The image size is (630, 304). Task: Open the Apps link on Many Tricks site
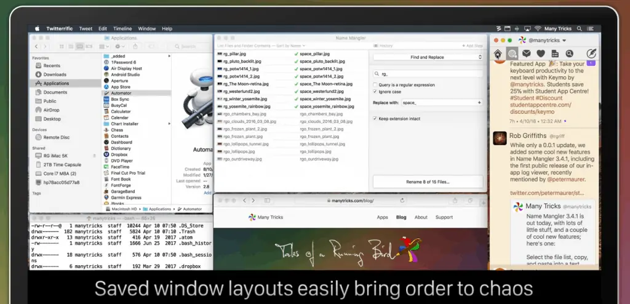click(x=383, y=217)
